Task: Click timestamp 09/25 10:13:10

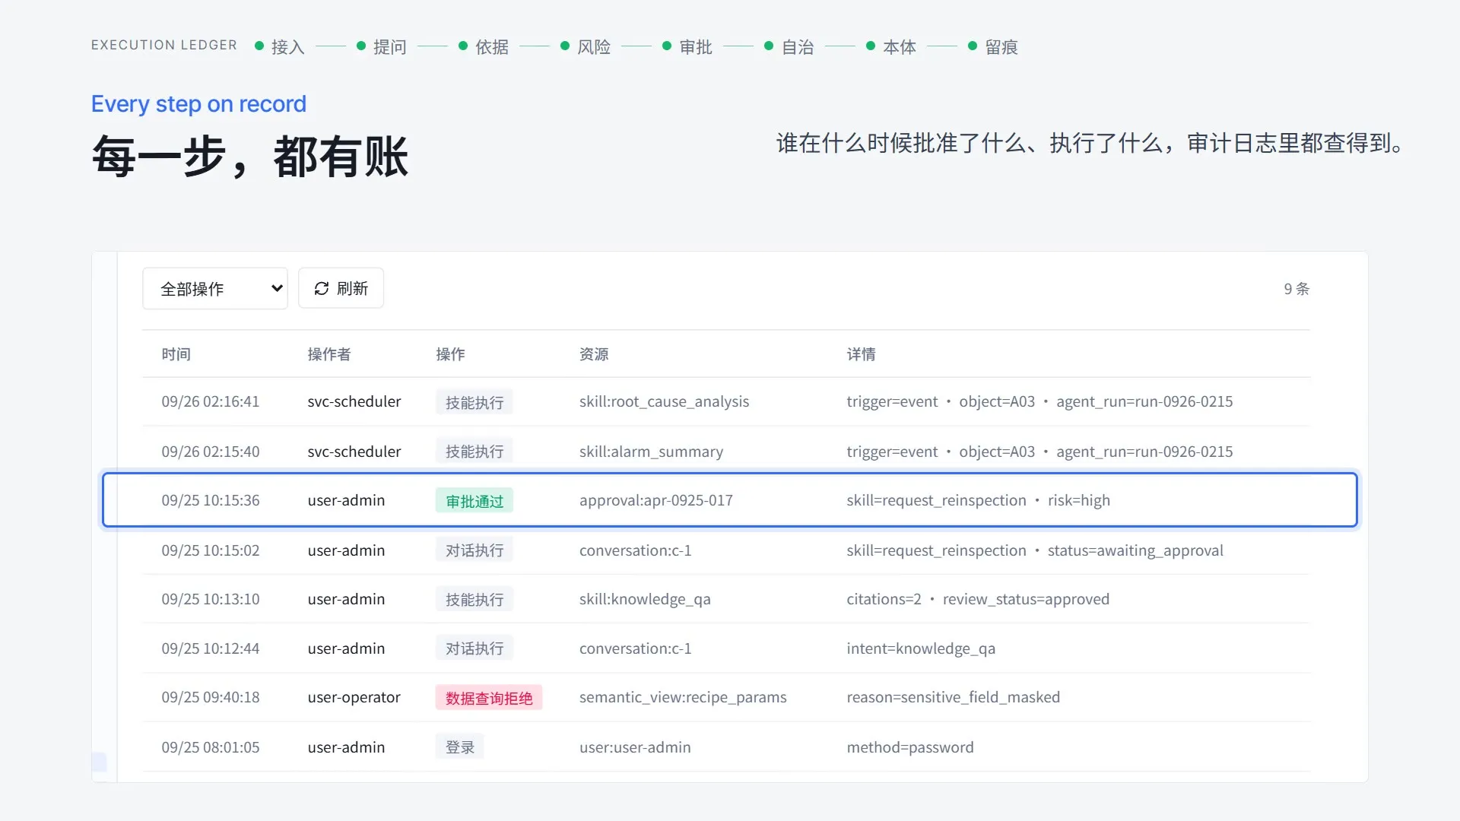Action: pos(211,599)
